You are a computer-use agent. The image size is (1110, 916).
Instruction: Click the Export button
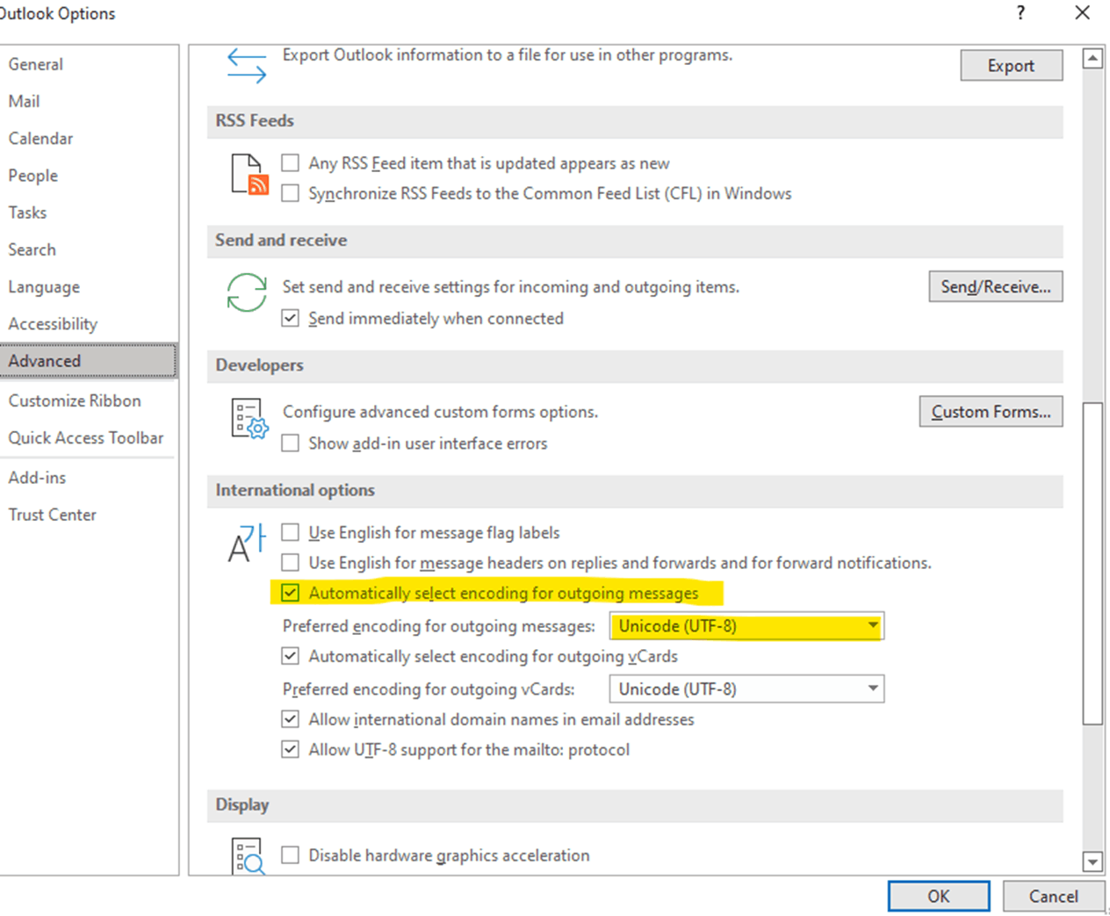click(x=1011, y=66)
